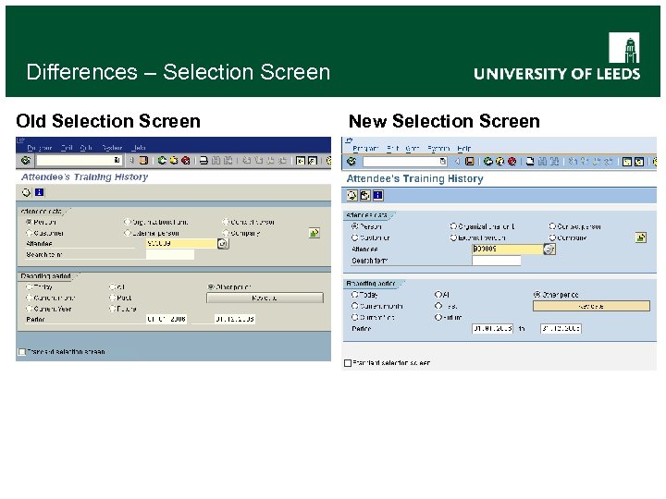Click search help button beside Attendee field, new screen
666x499 pixels.
pos(549,249)
